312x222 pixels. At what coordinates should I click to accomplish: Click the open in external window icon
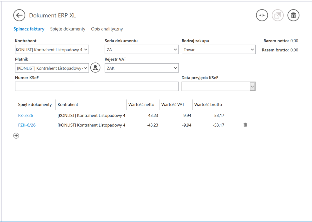click(x=278, y=15)
